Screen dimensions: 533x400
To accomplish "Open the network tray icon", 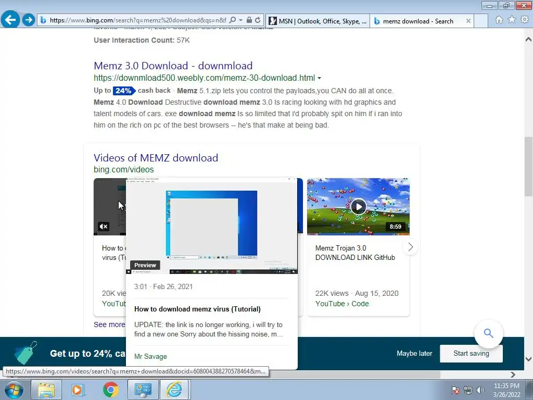I will [x=468, y=390].
